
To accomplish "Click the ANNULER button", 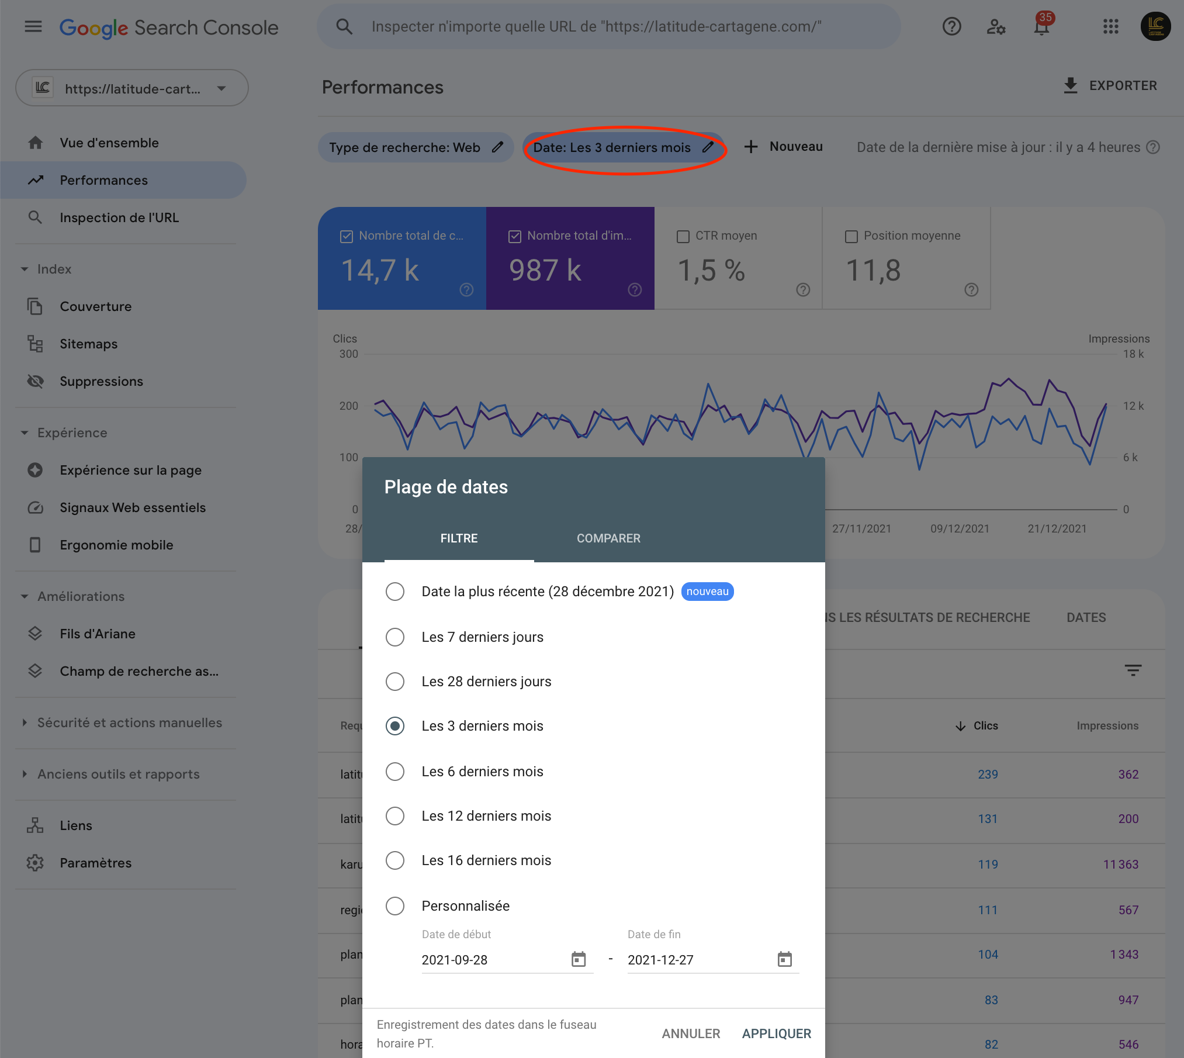I will [x=691, y=1033].
